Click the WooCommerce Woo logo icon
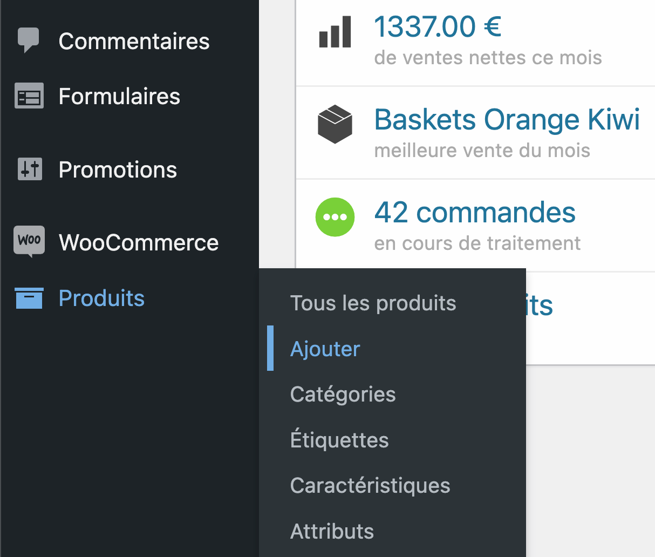The height and width of the screenshot is (557, 655). 29,241
